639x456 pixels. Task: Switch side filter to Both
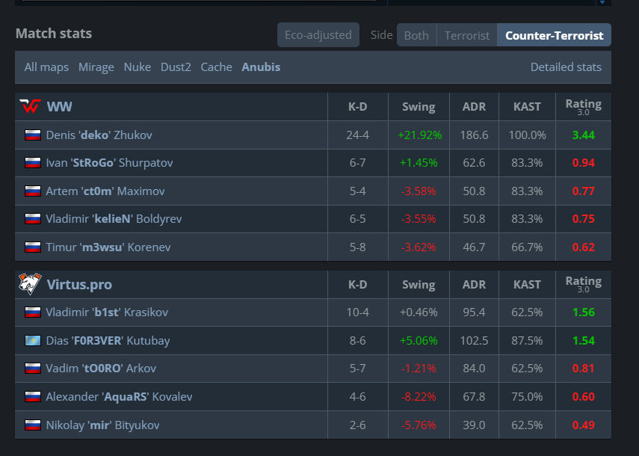tap(416, 35)
